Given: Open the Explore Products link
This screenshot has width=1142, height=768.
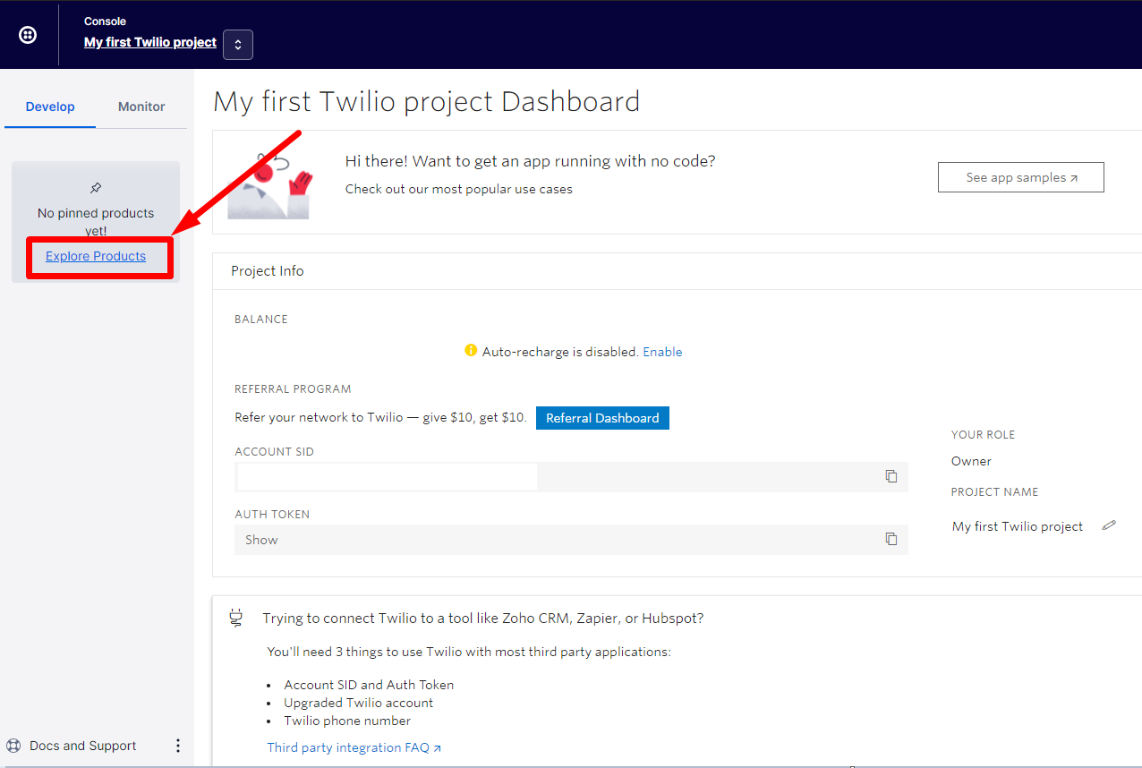Looking at the screenshot, I should coord(96,256).
